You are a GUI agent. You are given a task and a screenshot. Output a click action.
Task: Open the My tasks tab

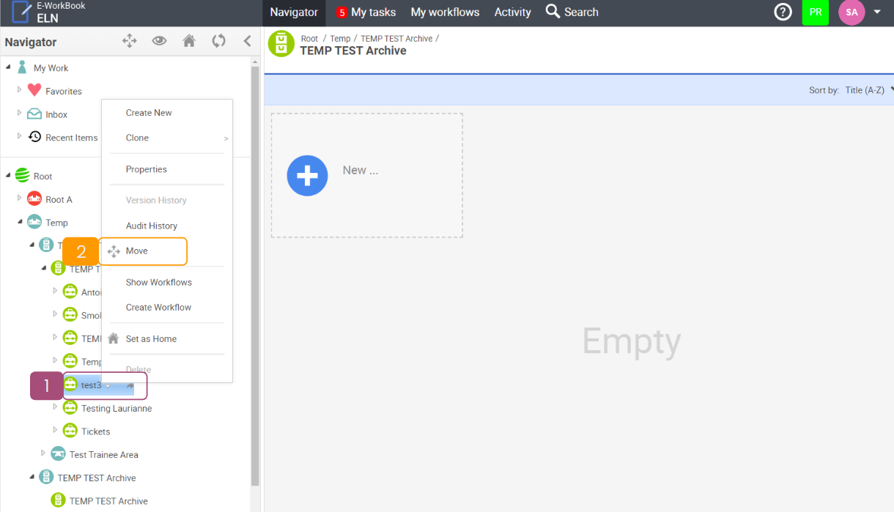pos(366,12)
